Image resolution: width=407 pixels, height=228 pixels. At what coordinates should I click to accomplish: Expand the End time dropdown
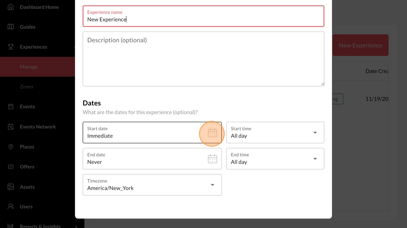tap(315, 159)
